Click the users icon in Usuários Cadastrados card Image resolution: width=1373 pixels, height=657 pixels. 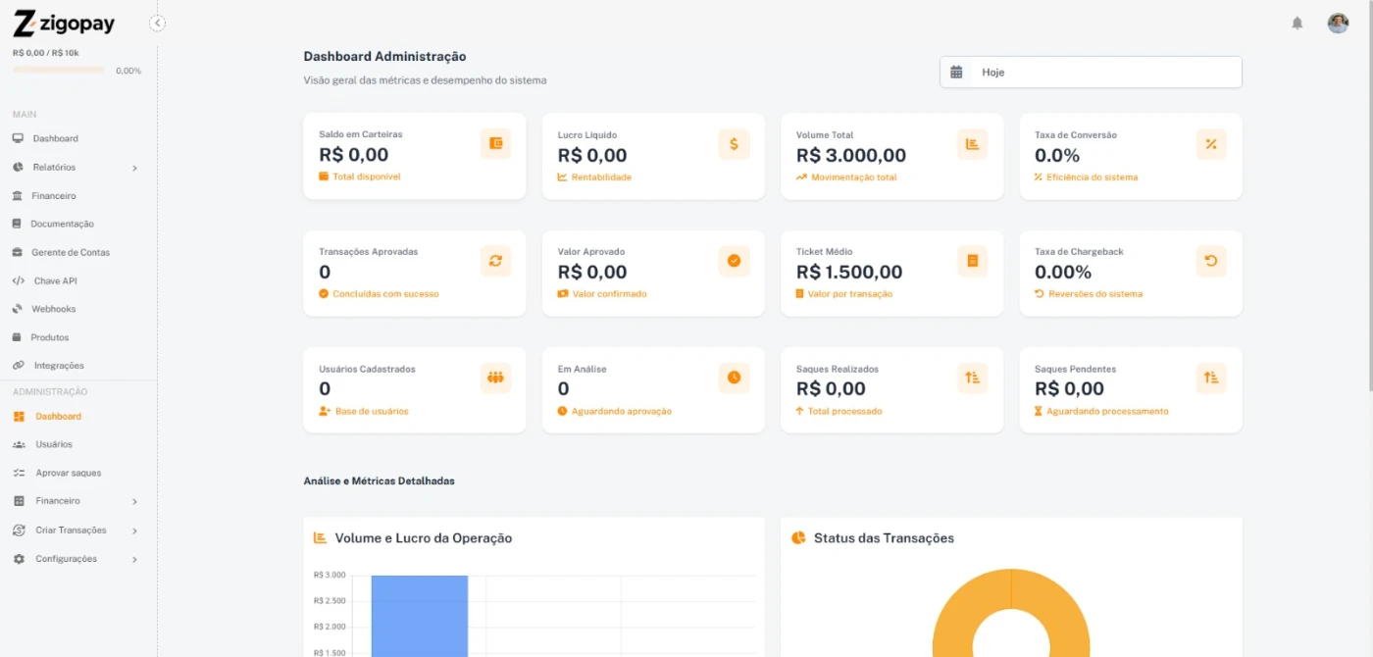495,378
